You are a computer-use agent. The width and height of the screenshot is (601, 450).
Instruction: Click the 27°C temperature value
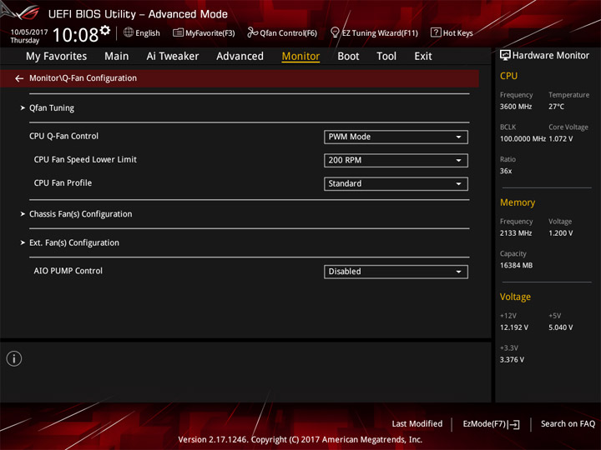pyautogui.click(x=556, y=107)
